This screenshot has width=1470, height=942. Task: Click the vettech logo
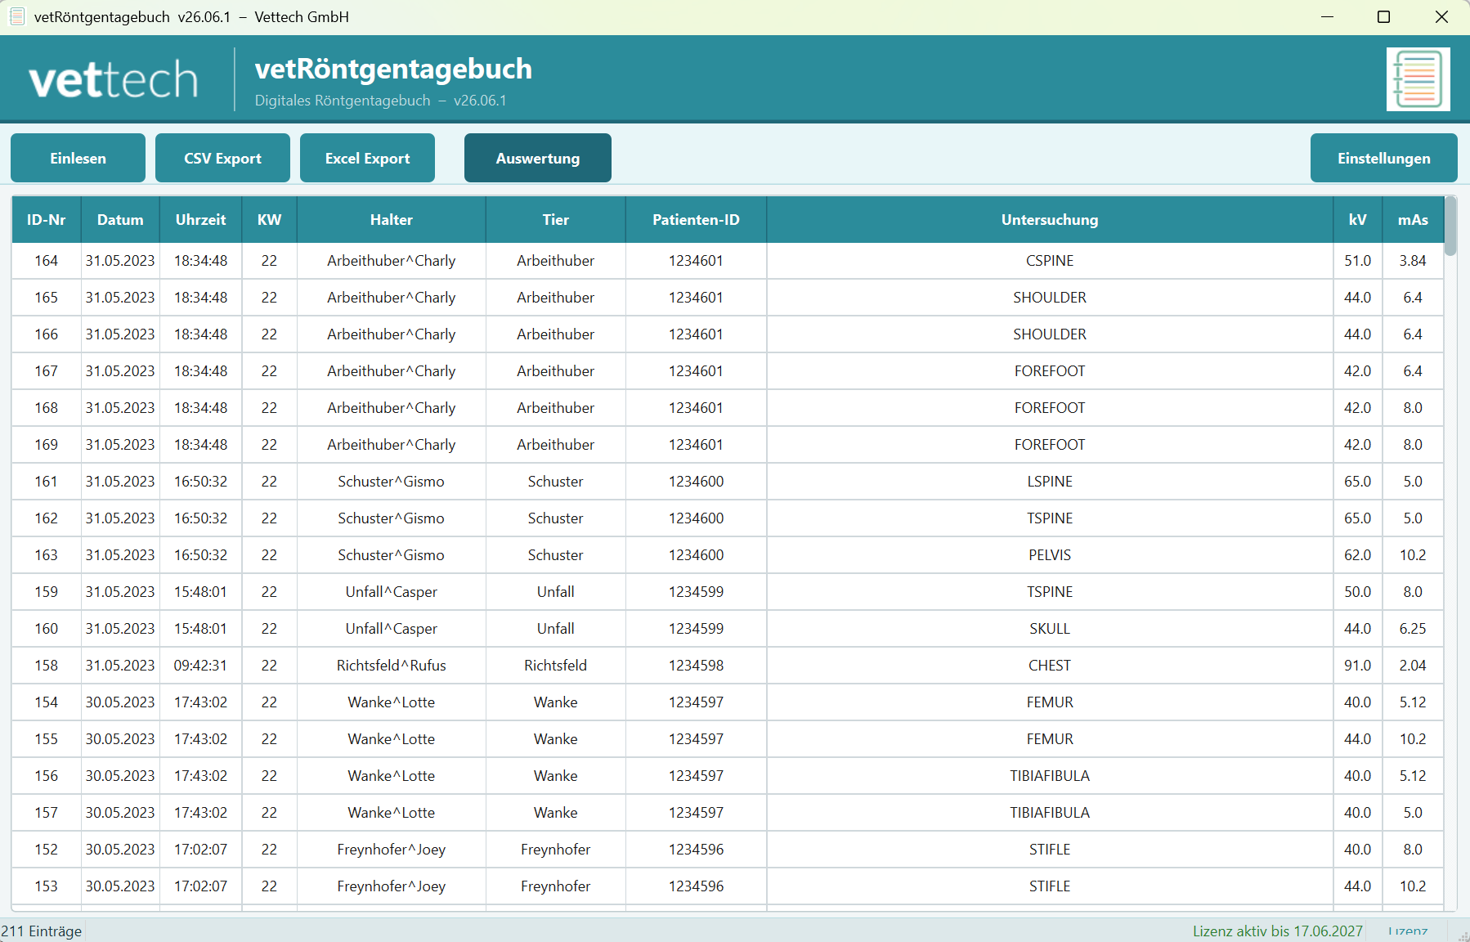[114, 80]
